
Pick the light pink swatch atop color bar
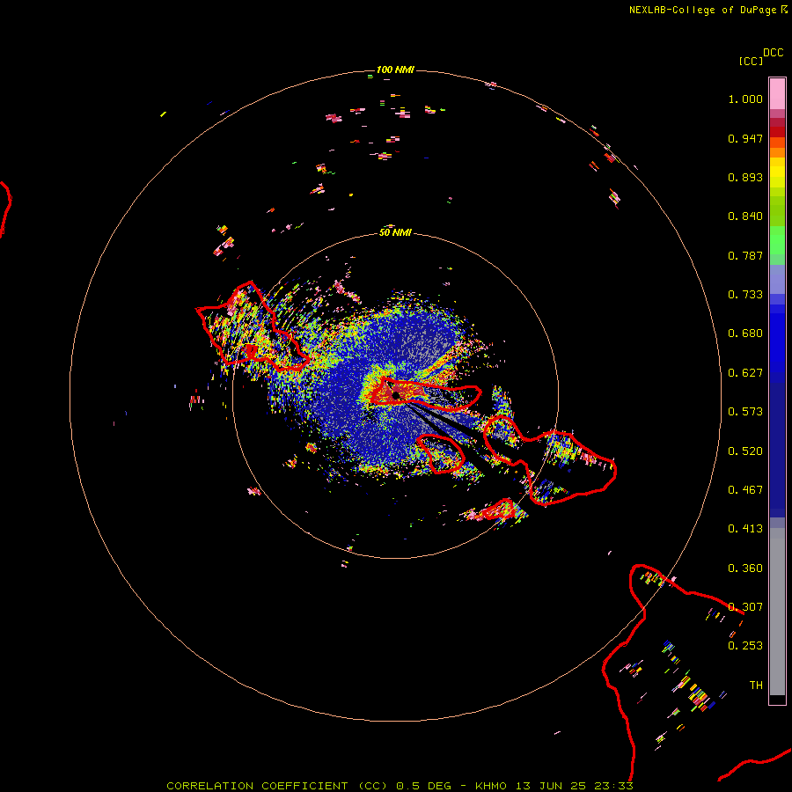pos(777,93)
